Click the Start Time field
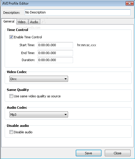Image resolution: width=135 pixels, height=159 pixels. point(55,45)
